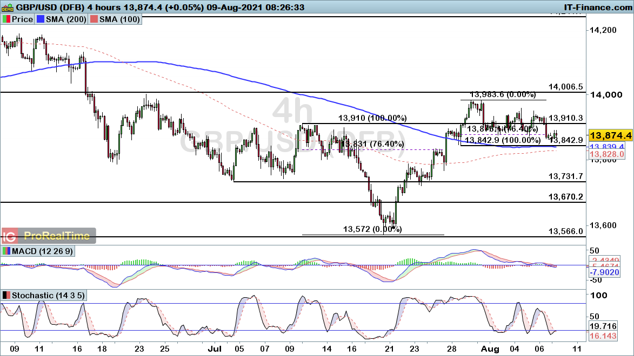
Task: Click the 13,842.9 (100.00%) Fibonacci label
Action: [503, 140]
